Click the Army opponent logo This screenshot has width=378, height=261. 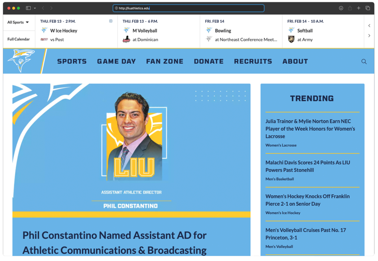click(x=291, y=39)
